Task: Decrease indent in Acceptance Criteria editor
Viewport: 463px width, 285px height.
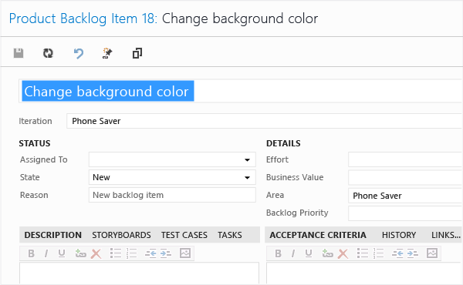Action: 397,253
